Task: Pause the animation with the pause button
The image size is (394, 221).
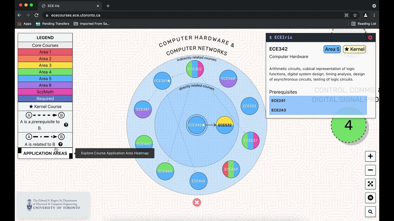Action: pos(370,198)
